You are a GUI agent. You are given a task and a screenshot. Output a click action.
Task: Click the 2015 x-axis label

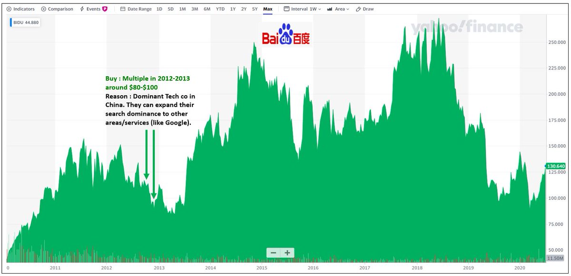pyautogui.click(x=262, y=268)
